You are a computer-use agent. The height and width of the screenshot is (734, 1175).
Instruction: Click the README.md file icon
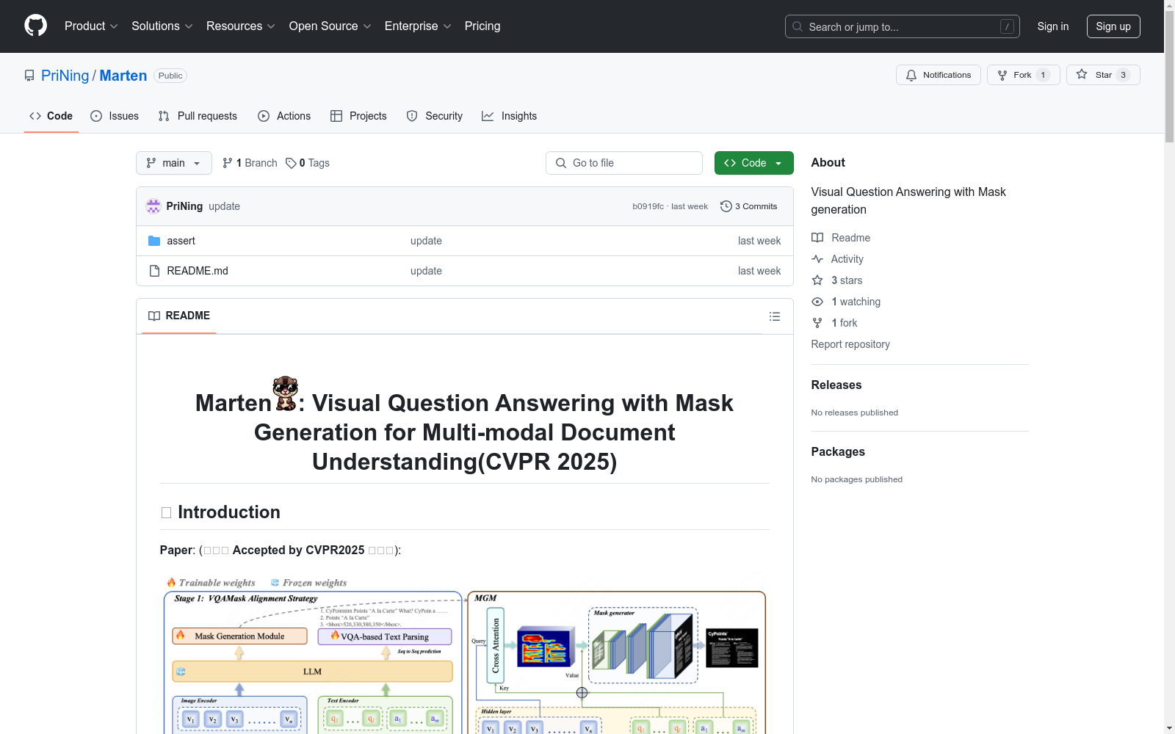154,271
